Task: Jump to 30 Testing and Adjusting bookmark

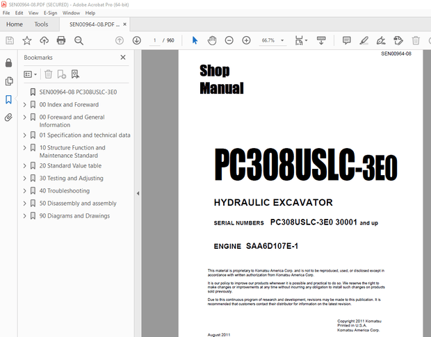Action: click(72, 179)
